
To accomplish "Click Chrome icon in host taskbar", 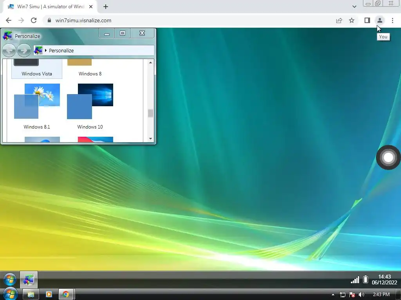I will [x=66, y=295].
